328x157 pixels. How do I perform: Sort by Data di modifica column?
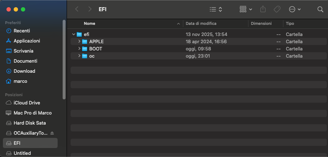[x=201, y=23]
